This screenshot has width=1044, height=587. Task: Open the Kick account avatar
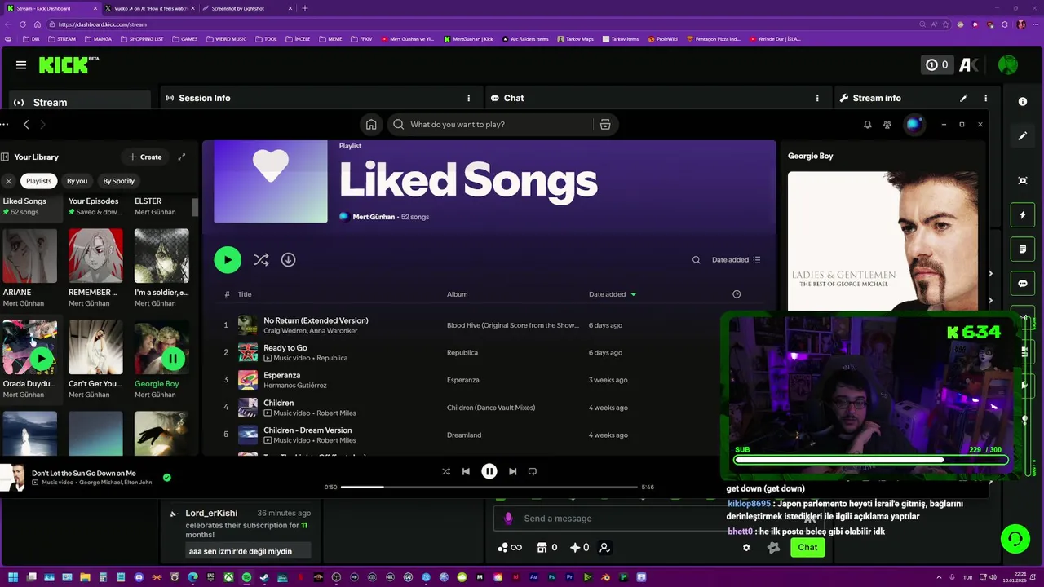point(1008,65)
